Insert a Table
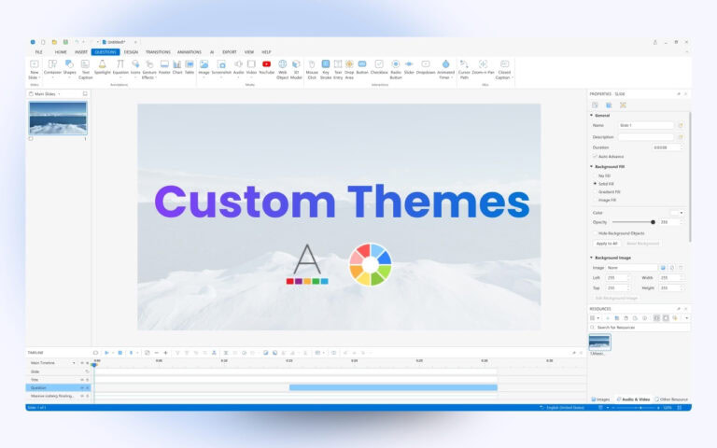Screen dimensions: 717x448 (190, 67)
